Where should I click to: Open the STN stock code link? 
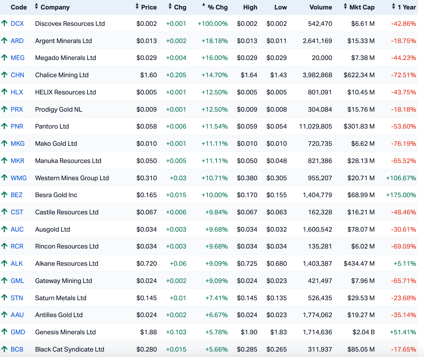17,298
